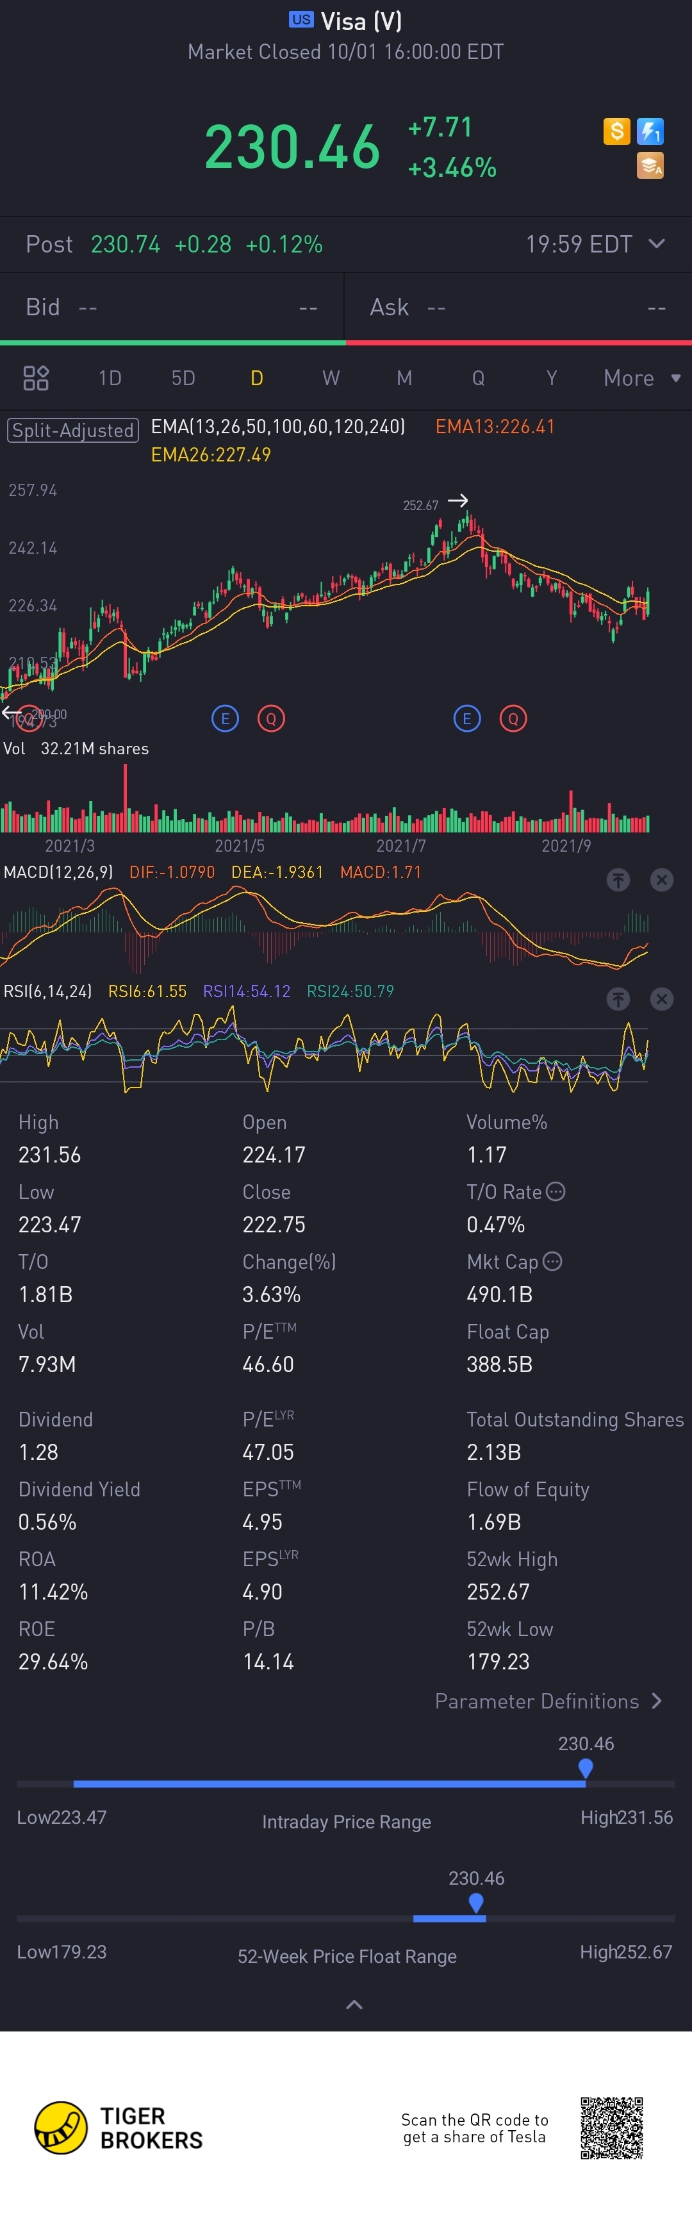The image size is (692, 2225).
Task: Switch to the 5D chart tab
Action: click(x=183, y=377)
